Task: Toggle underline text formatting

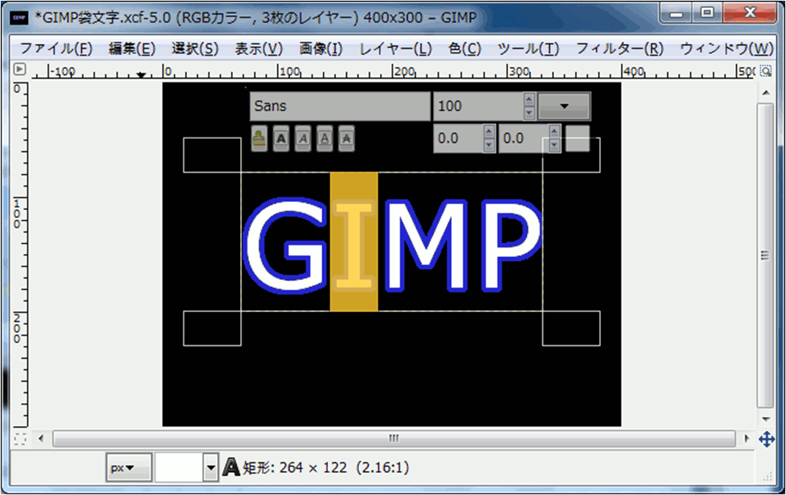Action: coord(325,137)
